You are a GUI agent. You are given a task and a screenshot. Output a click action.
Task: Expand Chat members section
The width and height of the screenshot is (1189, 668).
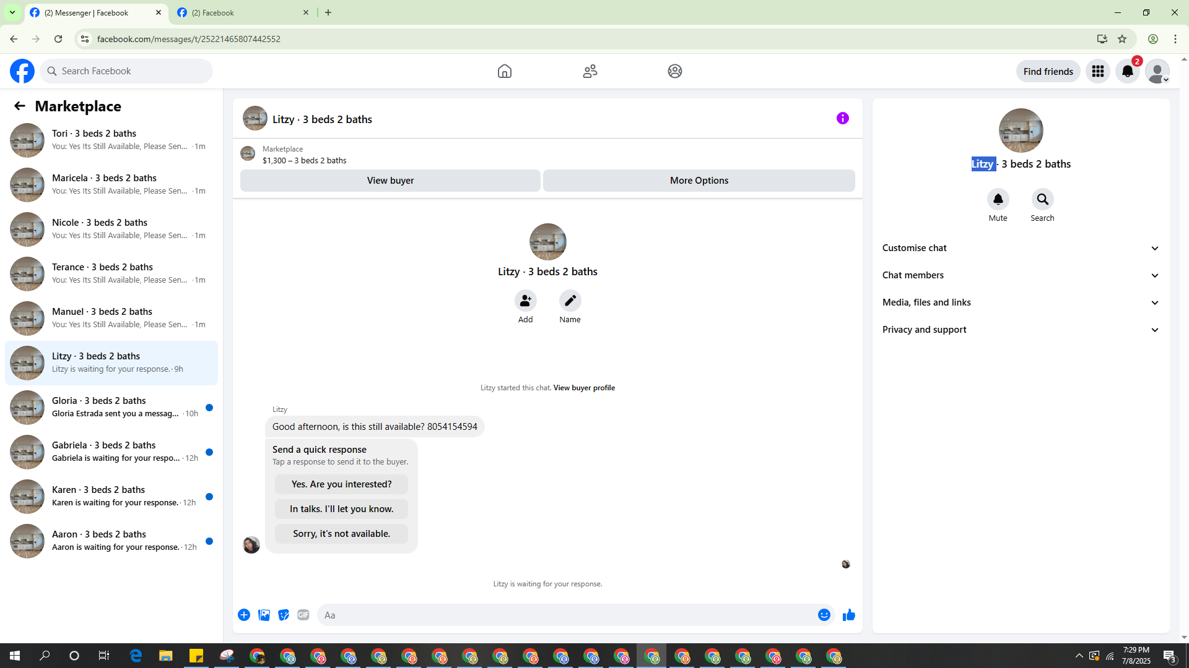1020,275
